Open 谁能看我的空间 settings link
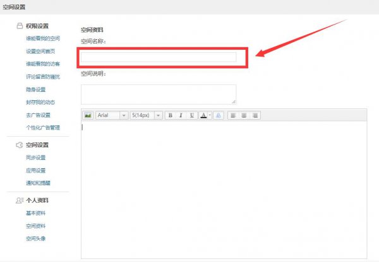This screenshot has height=262, width=379. tap(43, 38)
